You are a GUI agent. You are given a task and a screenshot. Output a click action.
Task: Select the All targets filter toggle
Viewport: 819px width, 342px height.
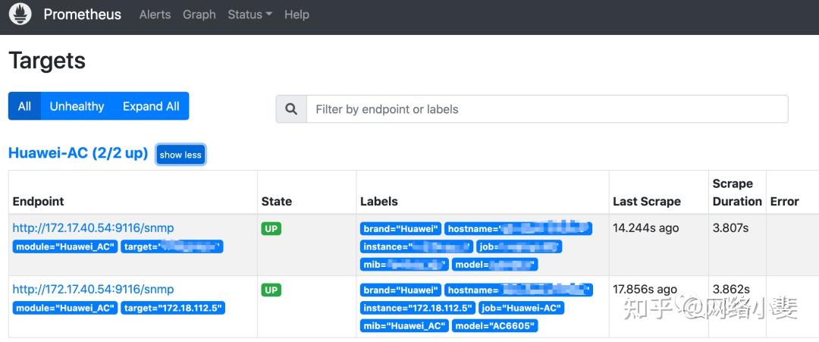(x=24, y=106)
